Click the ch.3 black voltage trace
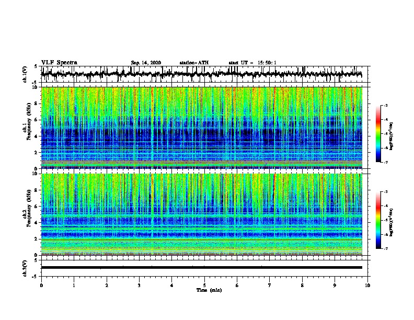The image size is (414, 320). (x=201, y=268)
